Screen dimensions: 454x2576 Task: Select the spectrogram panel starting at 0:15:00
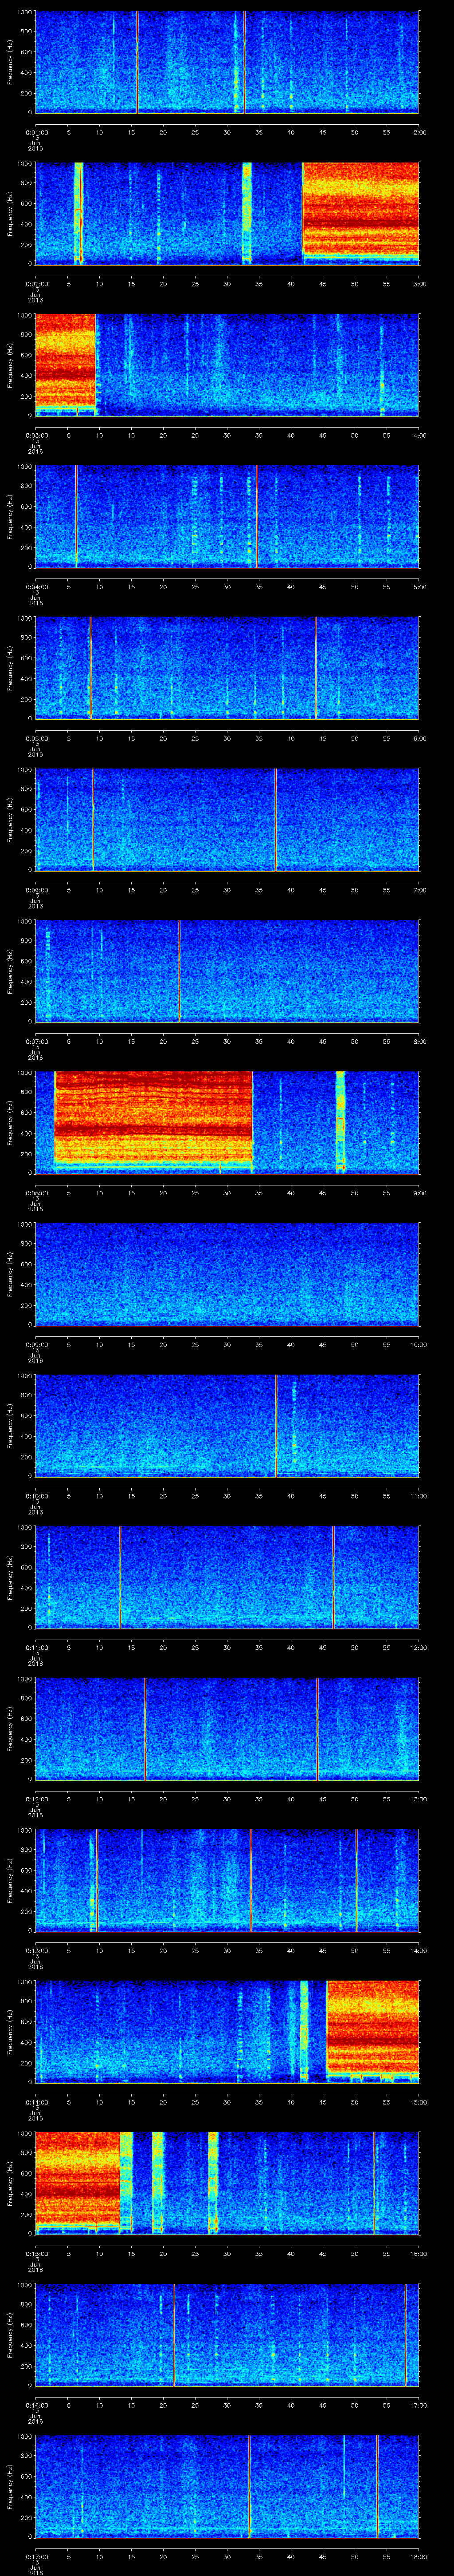coord(227,2183)
